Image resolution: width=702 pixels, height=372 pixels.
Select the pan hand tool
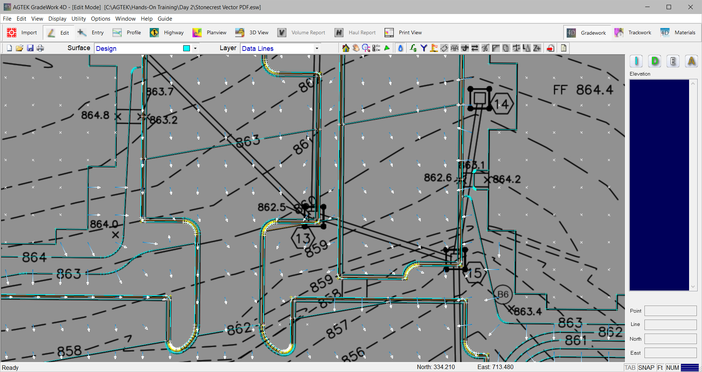pyautogui.click(x=356, y=48)
